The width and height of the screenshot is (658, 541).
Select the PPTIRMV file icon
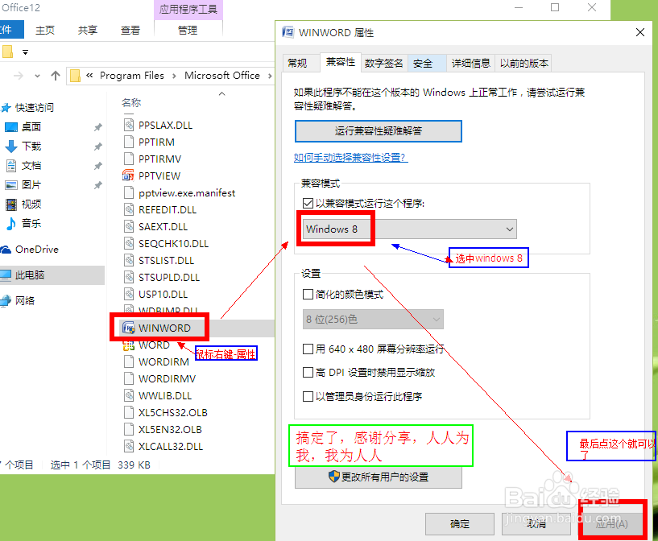[129, 159]
